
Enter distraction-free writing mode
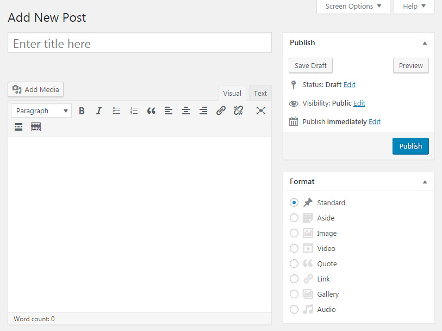point(260,111)
